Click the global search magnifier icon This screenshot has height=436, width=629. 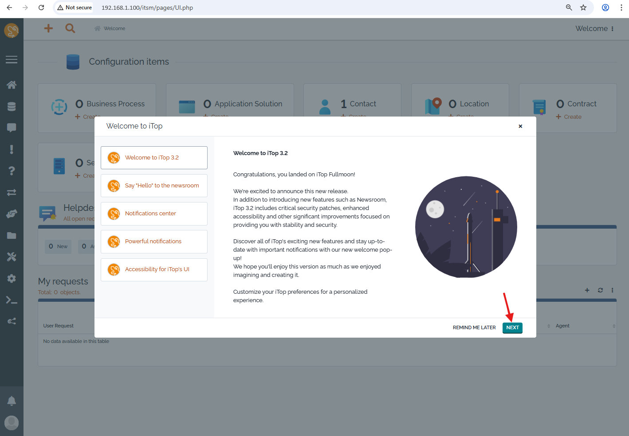pos(70,28)
